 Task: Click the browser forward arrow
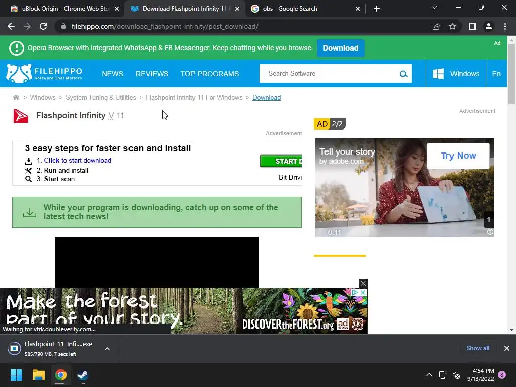pos(27,26)
